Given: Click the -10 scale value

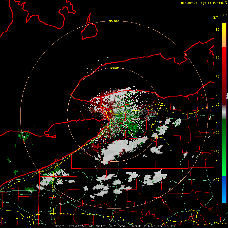Looking at the screenshot, I should point(217,123).
